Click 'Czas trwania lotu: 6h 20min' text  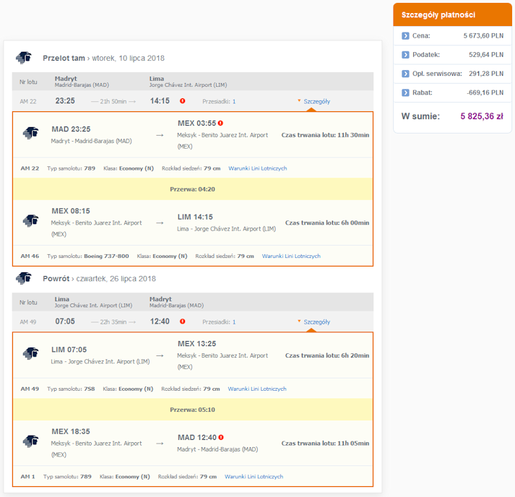327,355
